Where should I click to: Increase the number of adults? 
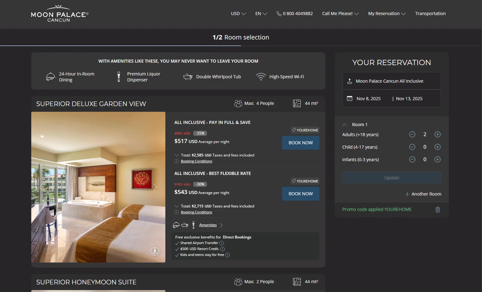coord(438,134)
